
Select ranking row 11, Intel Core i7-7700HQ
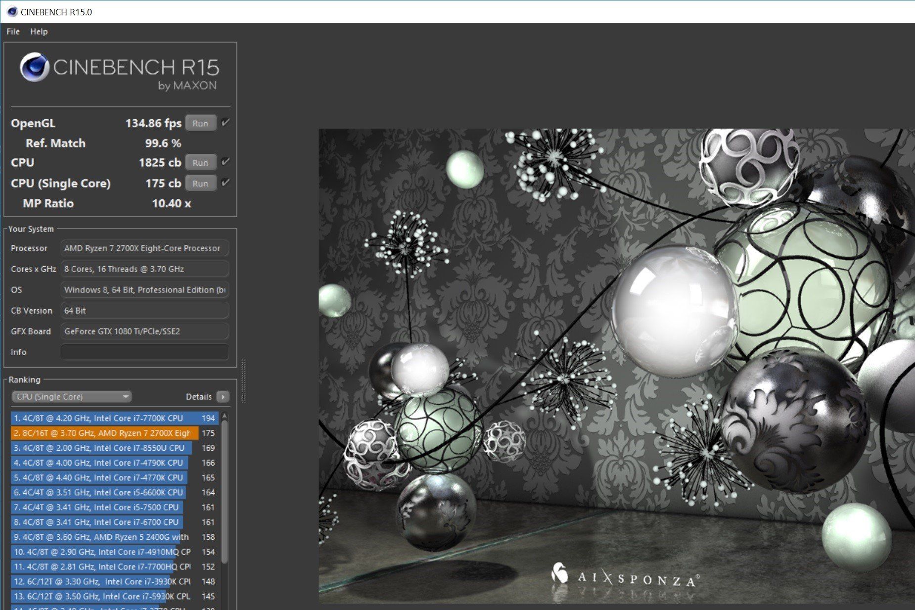click(115, 566)
